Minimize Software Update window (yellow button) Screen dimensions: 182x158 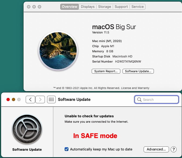(14, 99)
